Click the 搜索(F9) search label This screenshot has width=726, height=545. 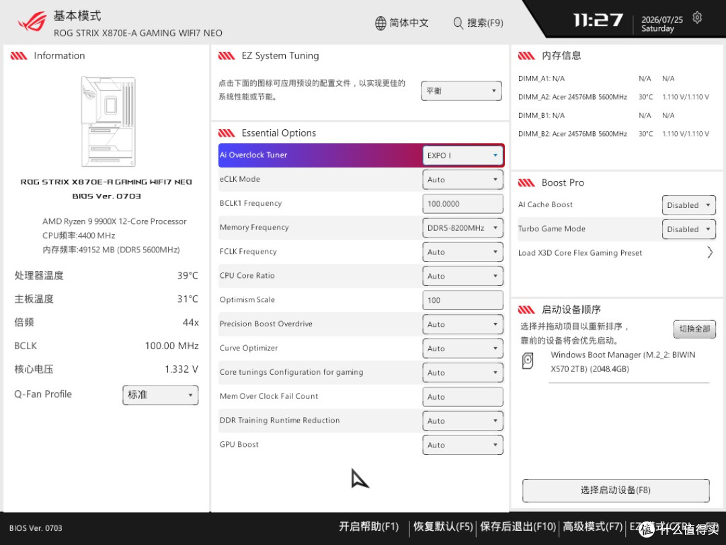[485, 23]
